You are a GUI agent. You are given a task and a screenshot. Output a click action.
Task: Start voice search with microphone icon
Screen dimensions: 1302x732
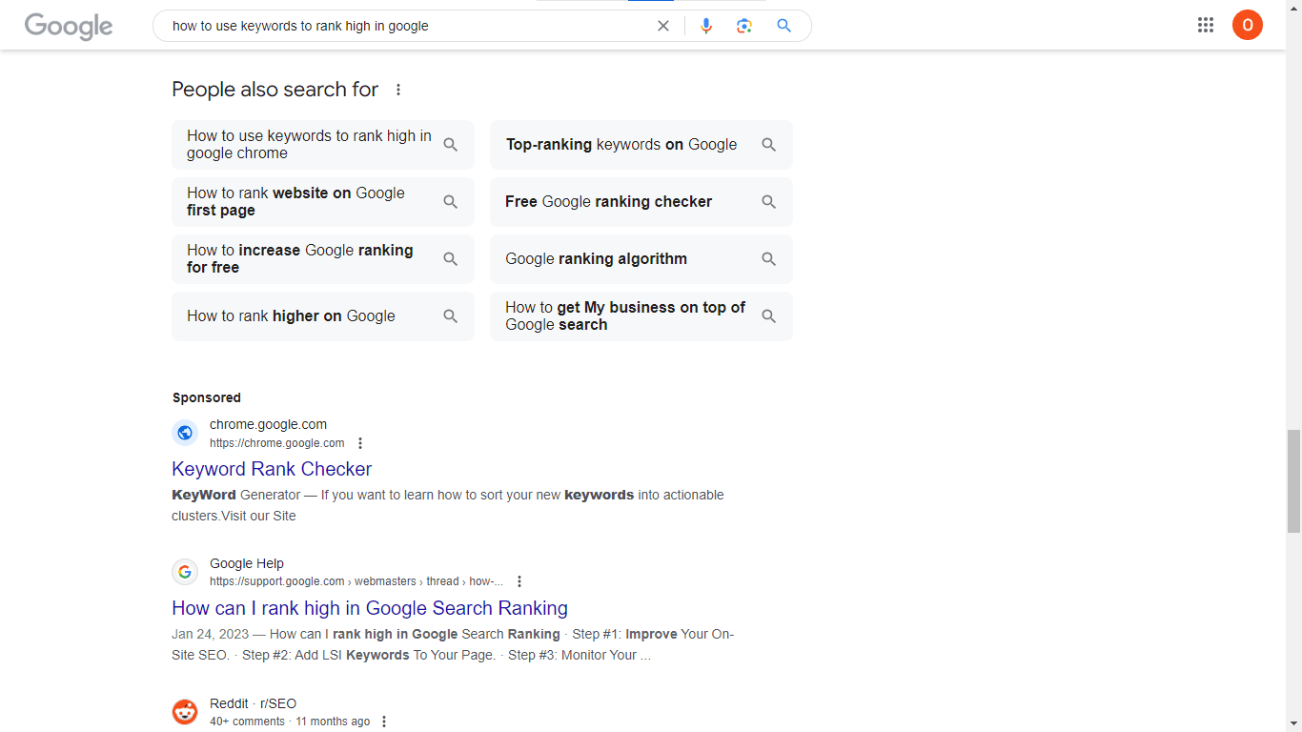(706, 26)
